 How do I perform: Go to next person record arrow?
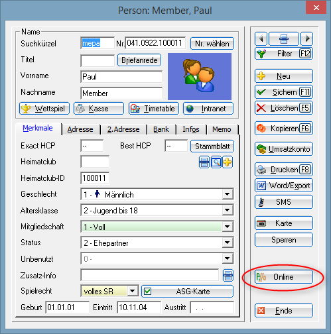pyautogui.click(x=307, y=38)
